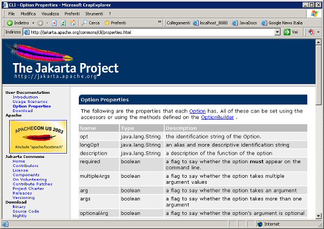Open the On Volunteering link
The image size is (324, 229).
coord(30,179)
